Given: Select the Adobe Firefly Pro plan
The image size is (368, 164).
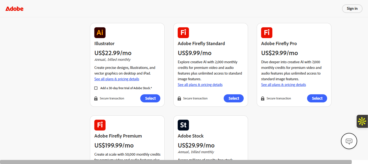Looking at the screenshot, I should click(317, 98).
